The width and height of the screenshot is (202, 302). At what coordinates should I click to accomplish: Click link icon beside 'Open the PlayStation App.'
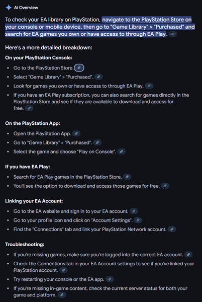(x=76, y=133)
